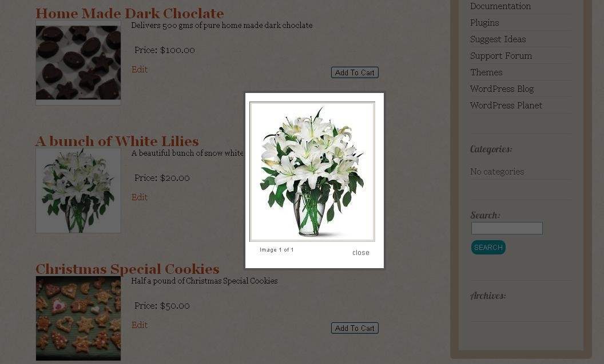Viewport: 604px width, 364px height.
Task: Add Christmas Special Cookies to cart
Action: tap(355, 328)
